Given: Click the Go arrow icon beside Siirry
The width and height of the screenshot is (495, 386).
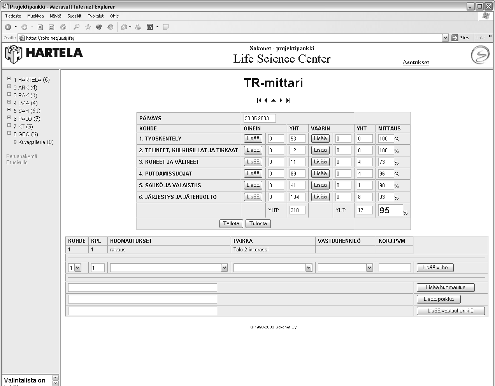Looking at the screenshot, I should coord(455,38).
